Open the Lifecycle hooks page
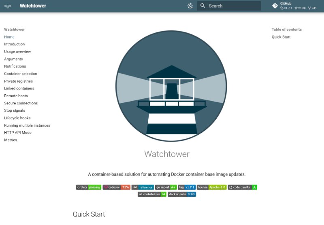 (x=17, y=118)
